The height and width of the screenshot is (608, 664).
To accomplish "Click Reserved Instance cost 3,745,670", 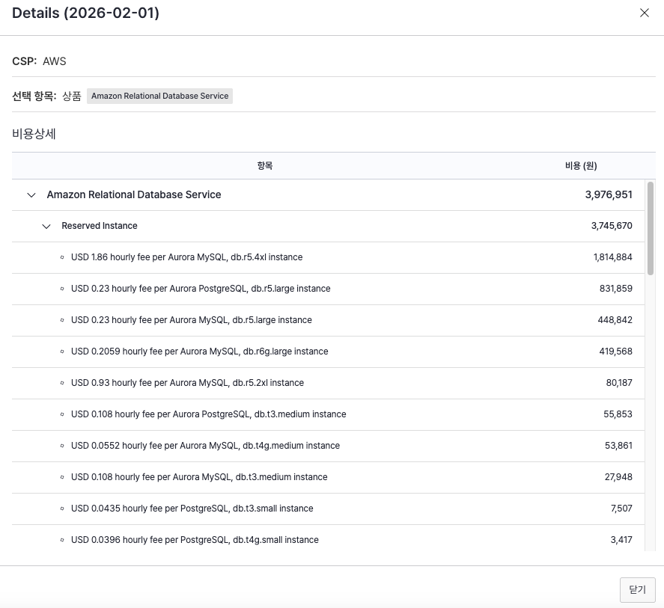I will click(x=612, y=226).
